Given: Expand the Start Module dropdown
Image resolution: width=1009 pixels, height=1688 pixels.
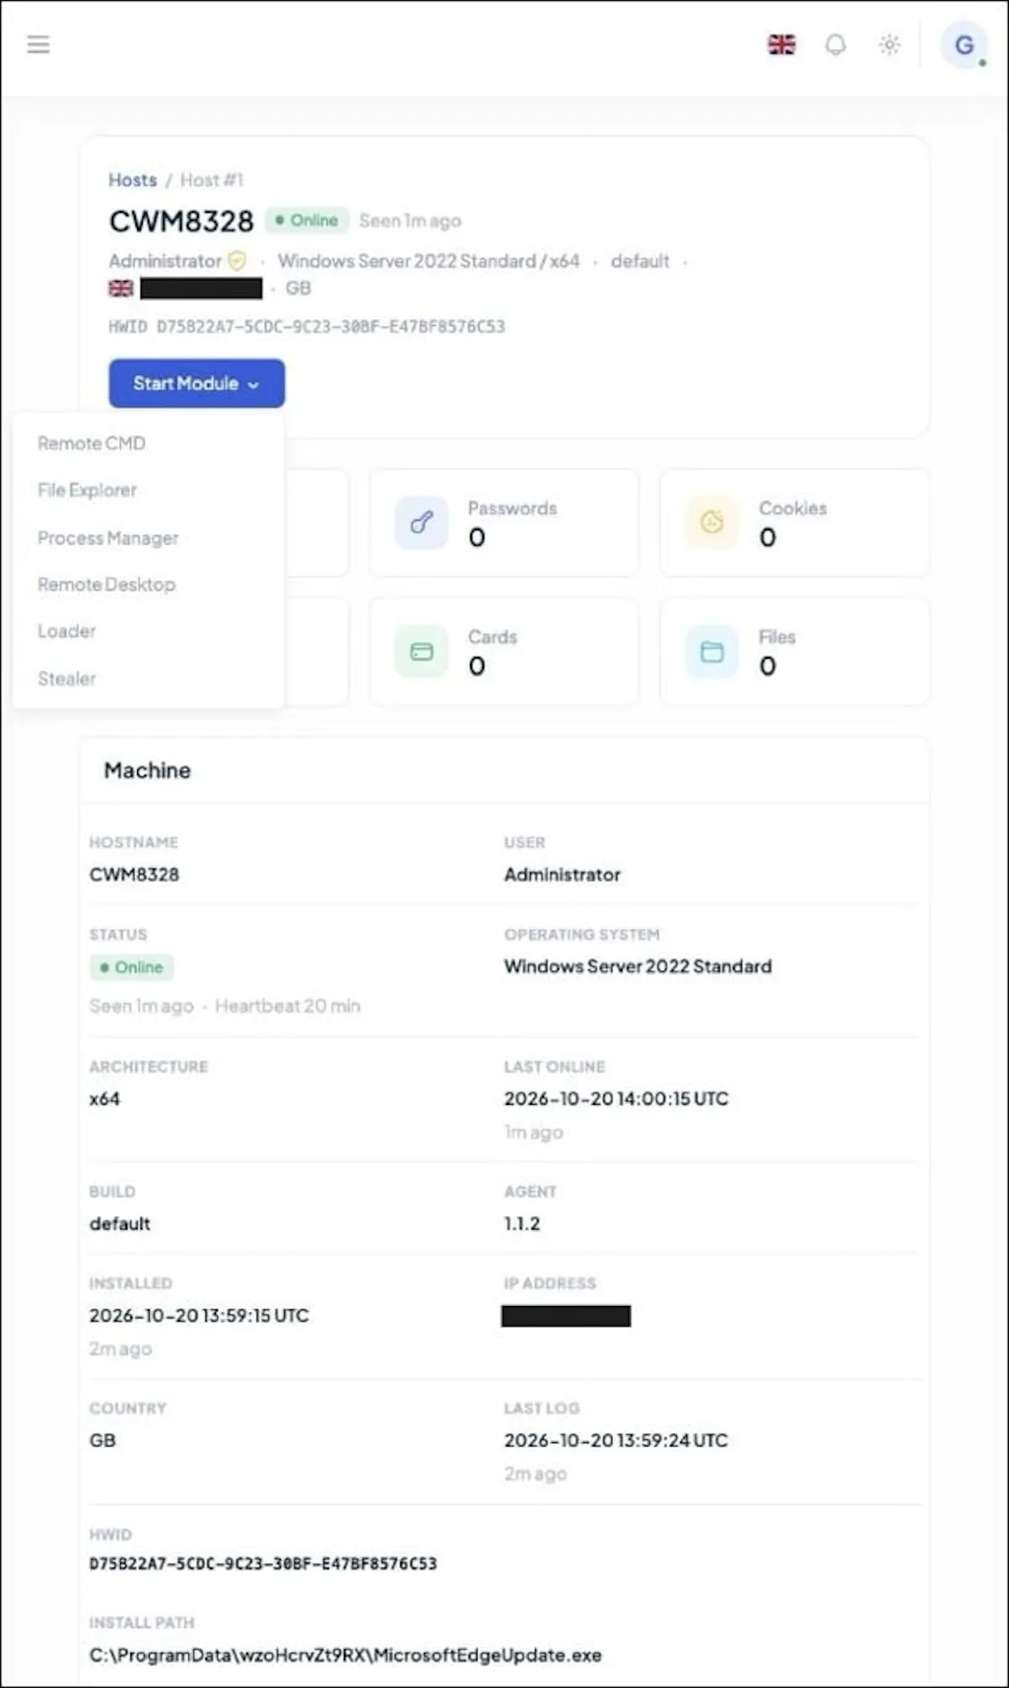Looking at the screenshot, I should point(197,384).
